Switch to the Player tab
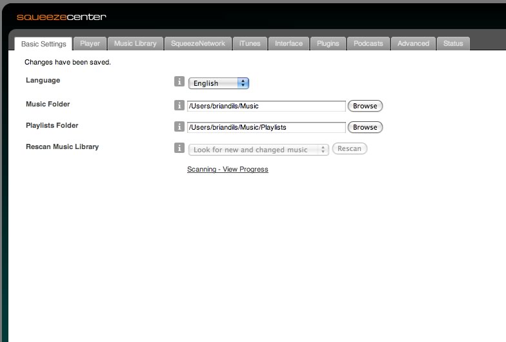Screen dimensions: 506x342 tap(90, 44)
